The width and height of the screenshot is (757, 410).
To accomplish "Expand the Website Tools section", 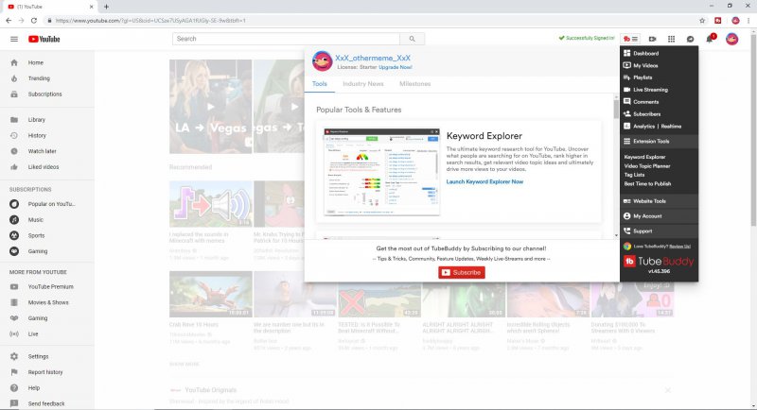I will pos(649,201).
